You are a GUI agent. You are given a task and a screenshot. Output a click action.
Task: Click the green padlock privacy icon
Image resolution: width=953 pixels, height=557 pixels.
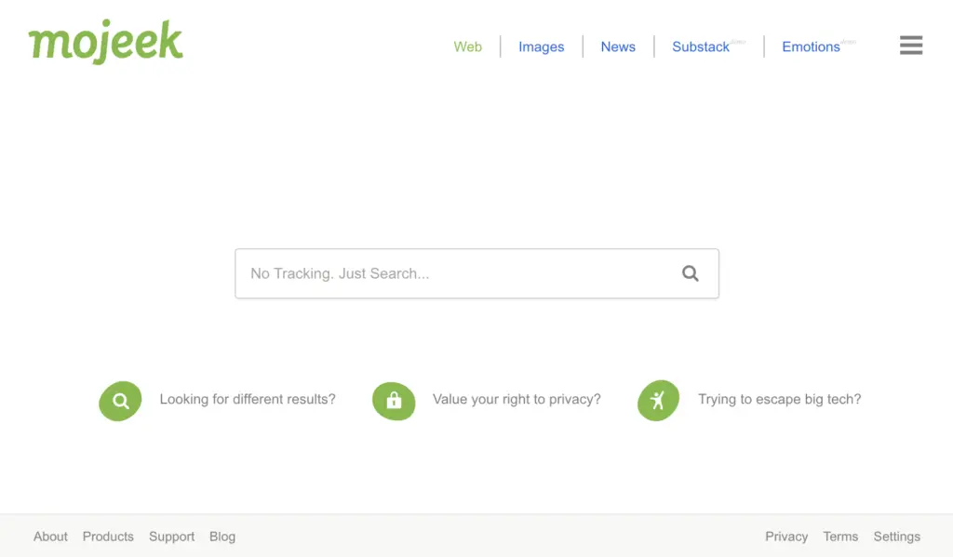click(x=394, y=401)
